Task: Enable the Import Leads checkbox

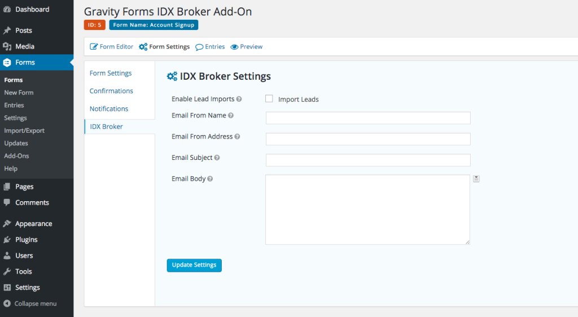Action: click(x=269, y=98)
